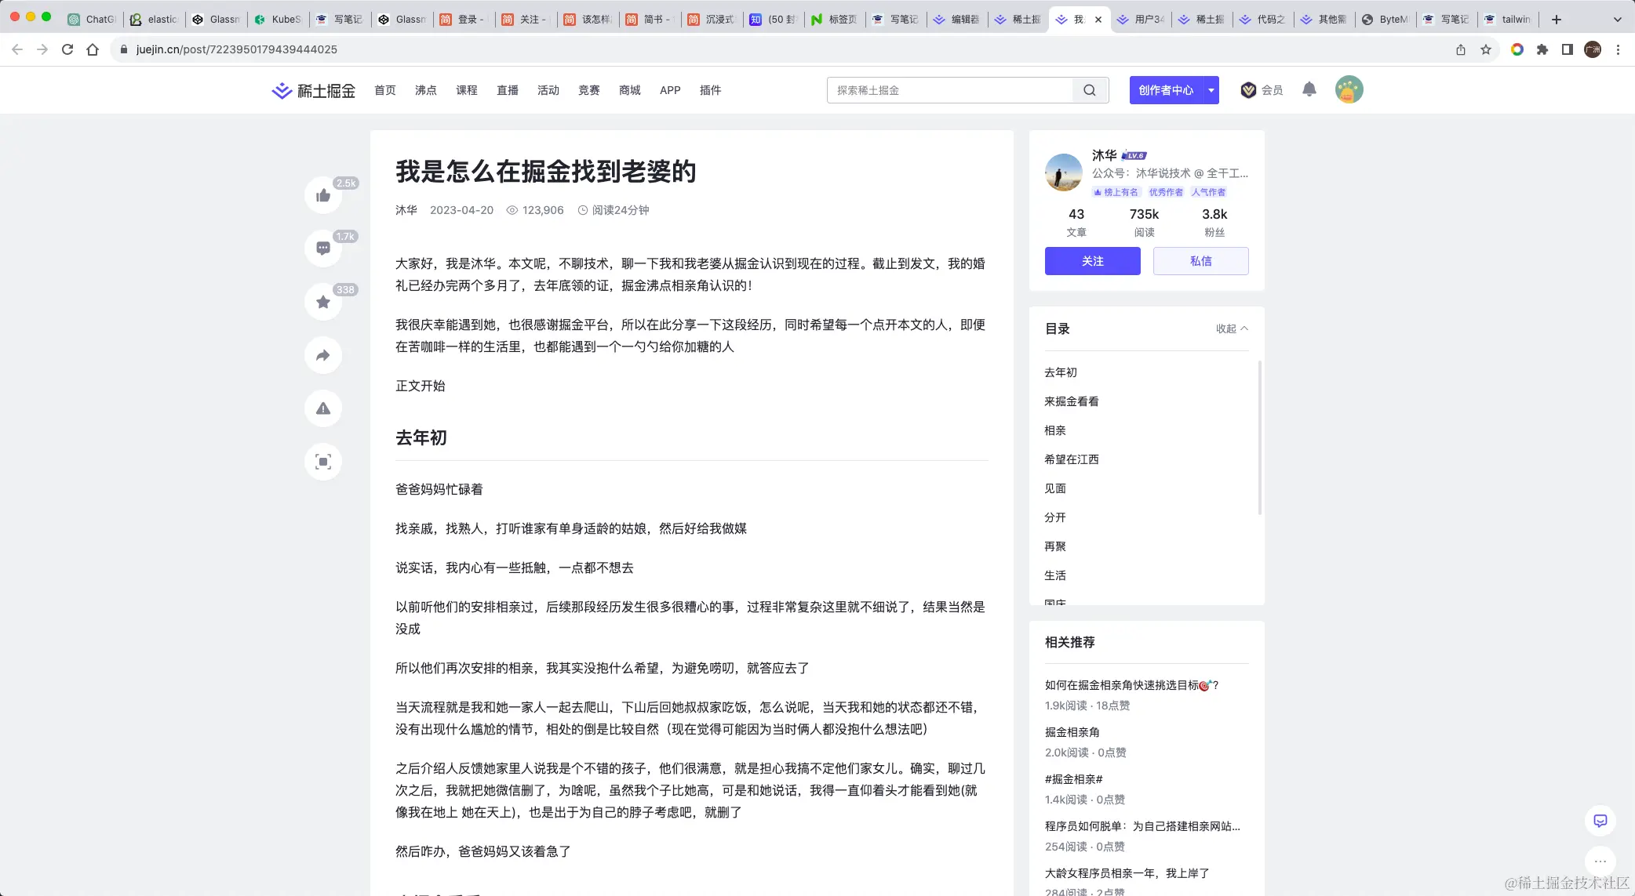Enter immersive reading mode icon

[x=323, y=462]
